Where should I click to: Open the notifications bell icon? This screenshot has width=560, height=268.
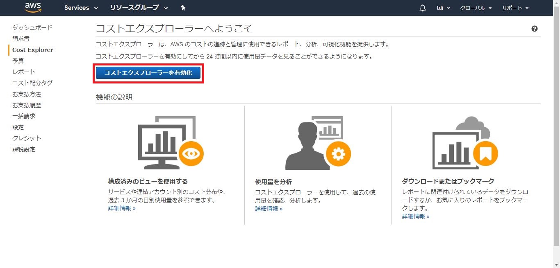click(x=423, y=8)
